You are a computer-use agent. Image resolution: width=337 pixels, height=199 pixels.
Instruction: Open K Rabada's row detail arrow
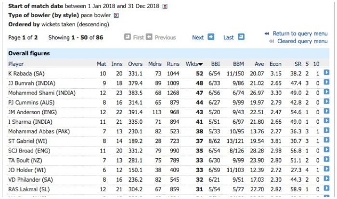coord(326,72)
